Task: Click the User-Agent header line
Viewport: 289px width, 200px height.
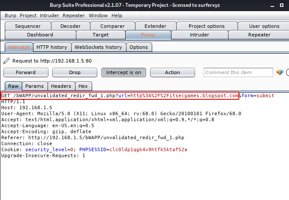Action: [121, 113]
